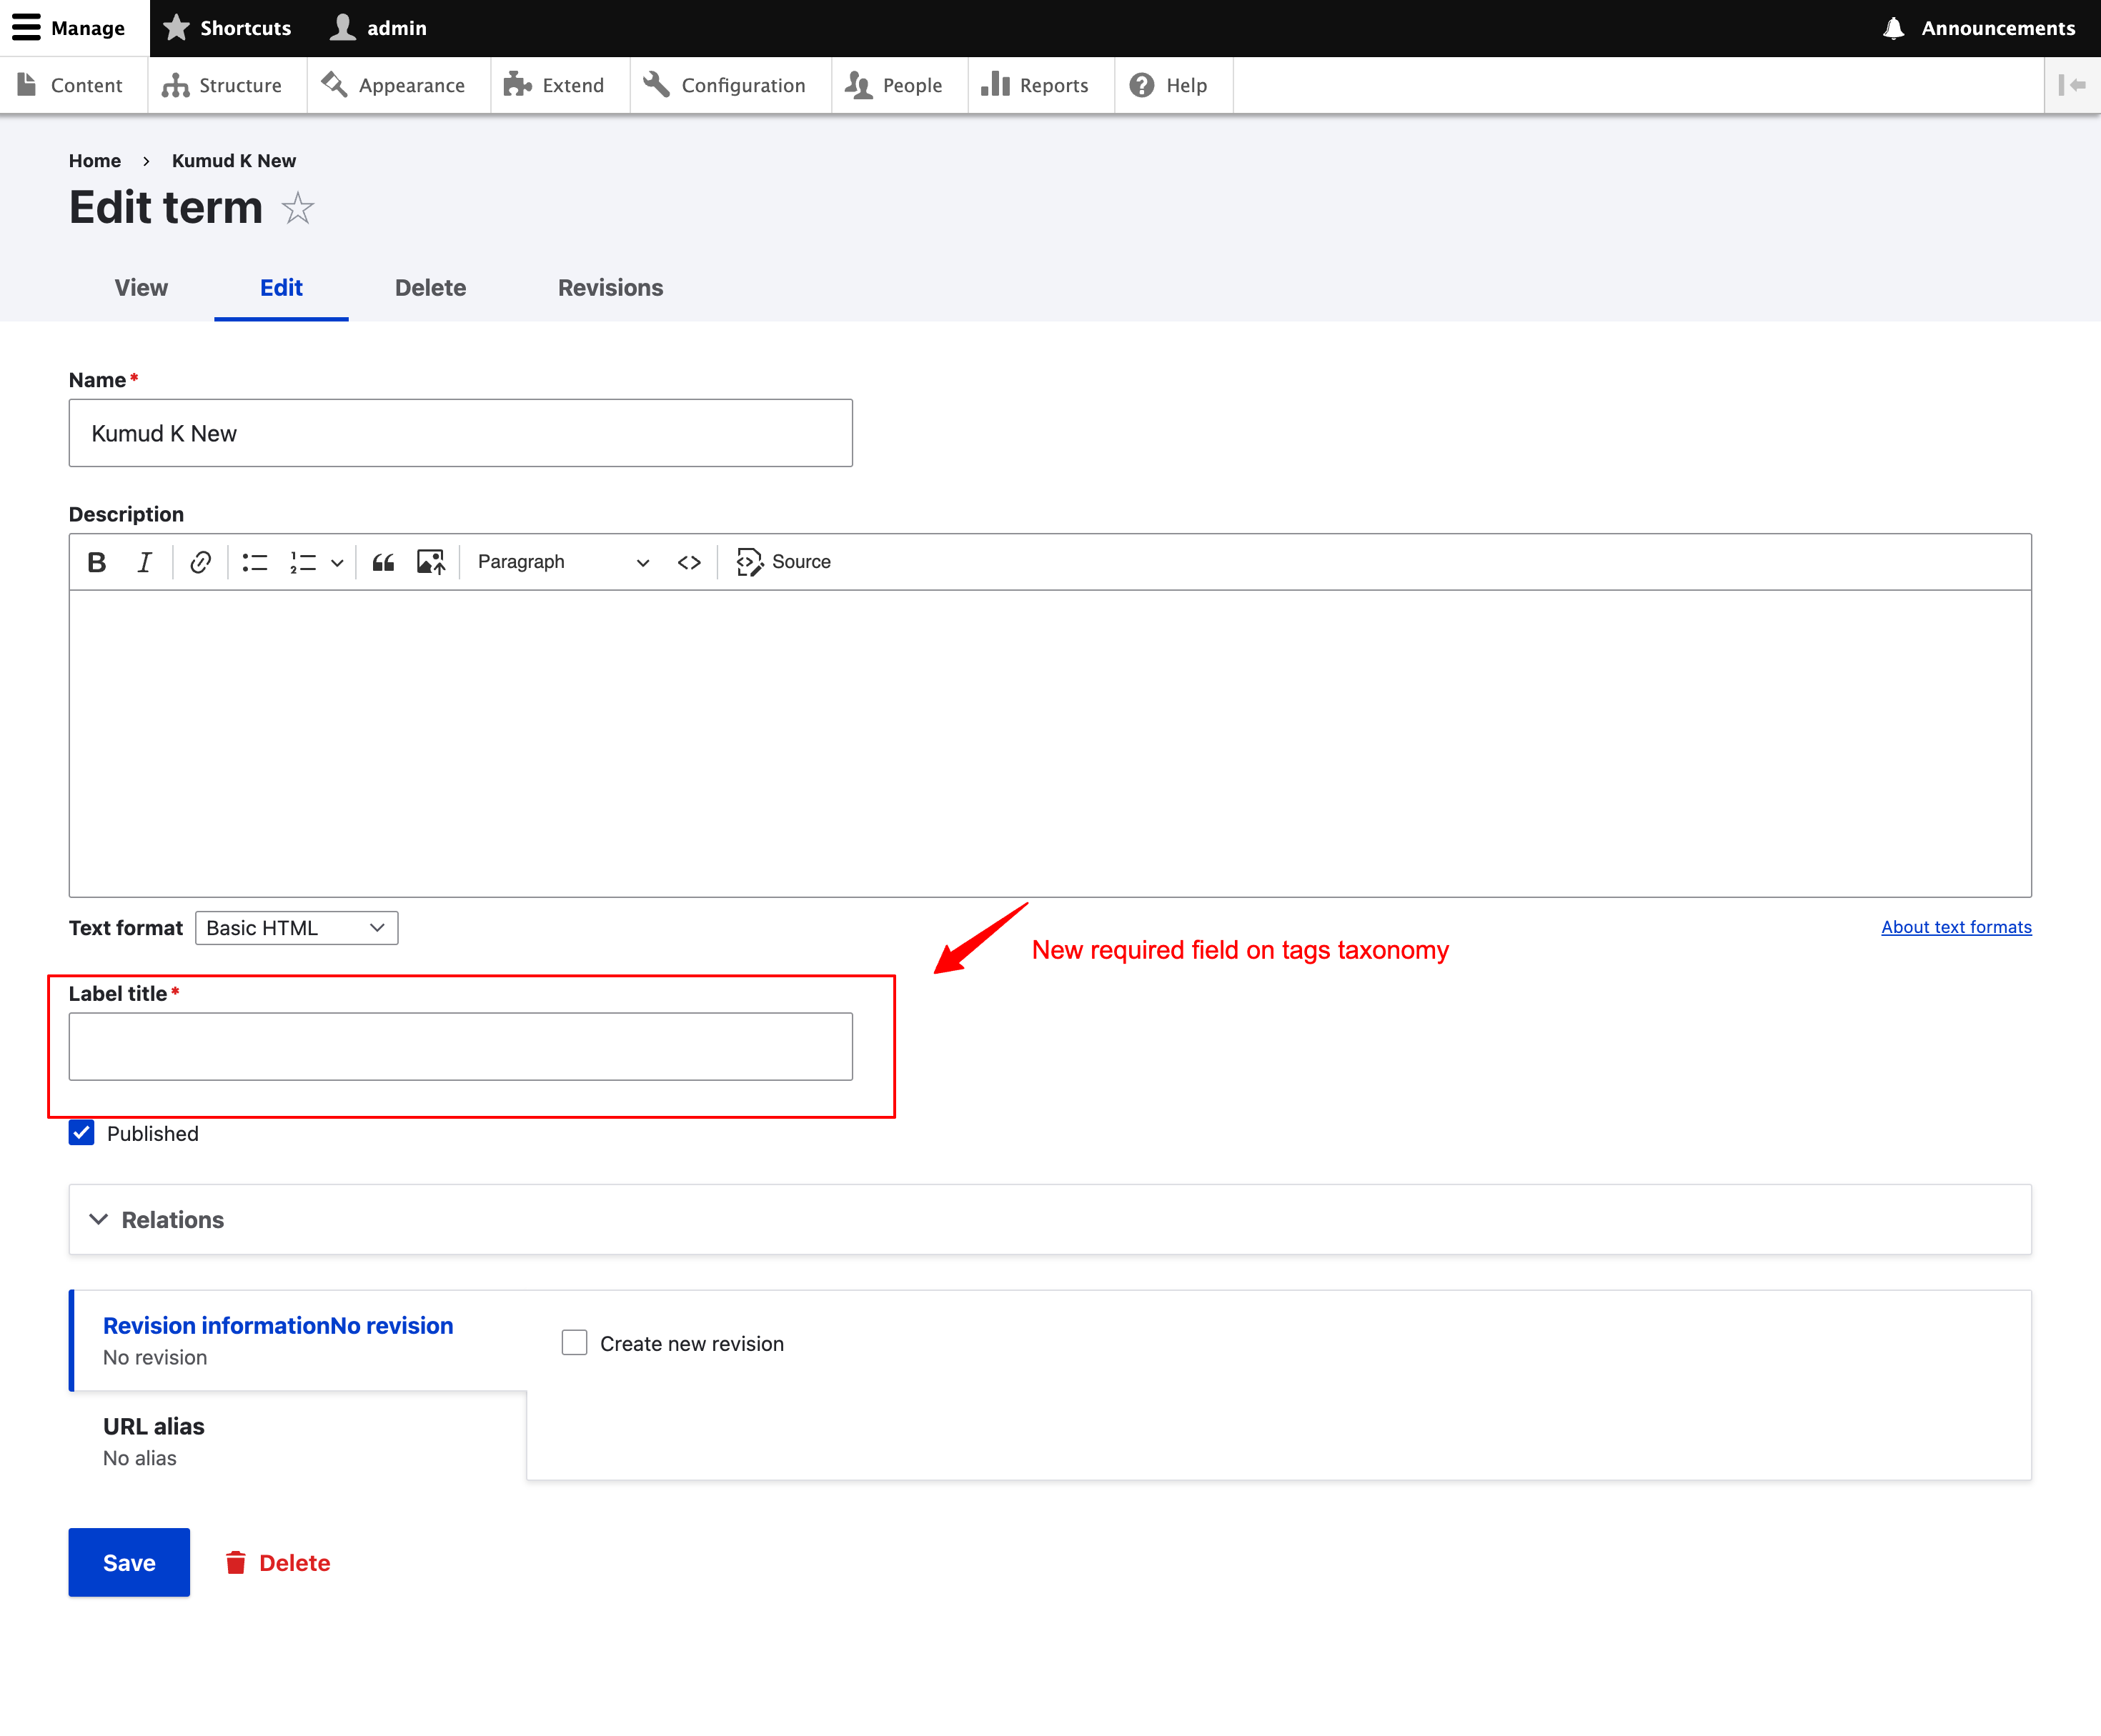Toggle Bold formatting in editor toolbar
This screenshot has height=1736, width=2101.
97,562
